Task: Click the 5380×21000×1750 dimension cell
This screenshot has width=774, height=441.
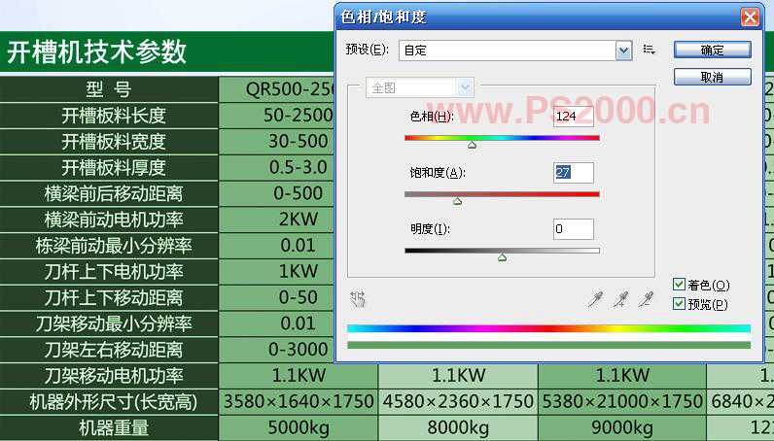Action: 622,401
